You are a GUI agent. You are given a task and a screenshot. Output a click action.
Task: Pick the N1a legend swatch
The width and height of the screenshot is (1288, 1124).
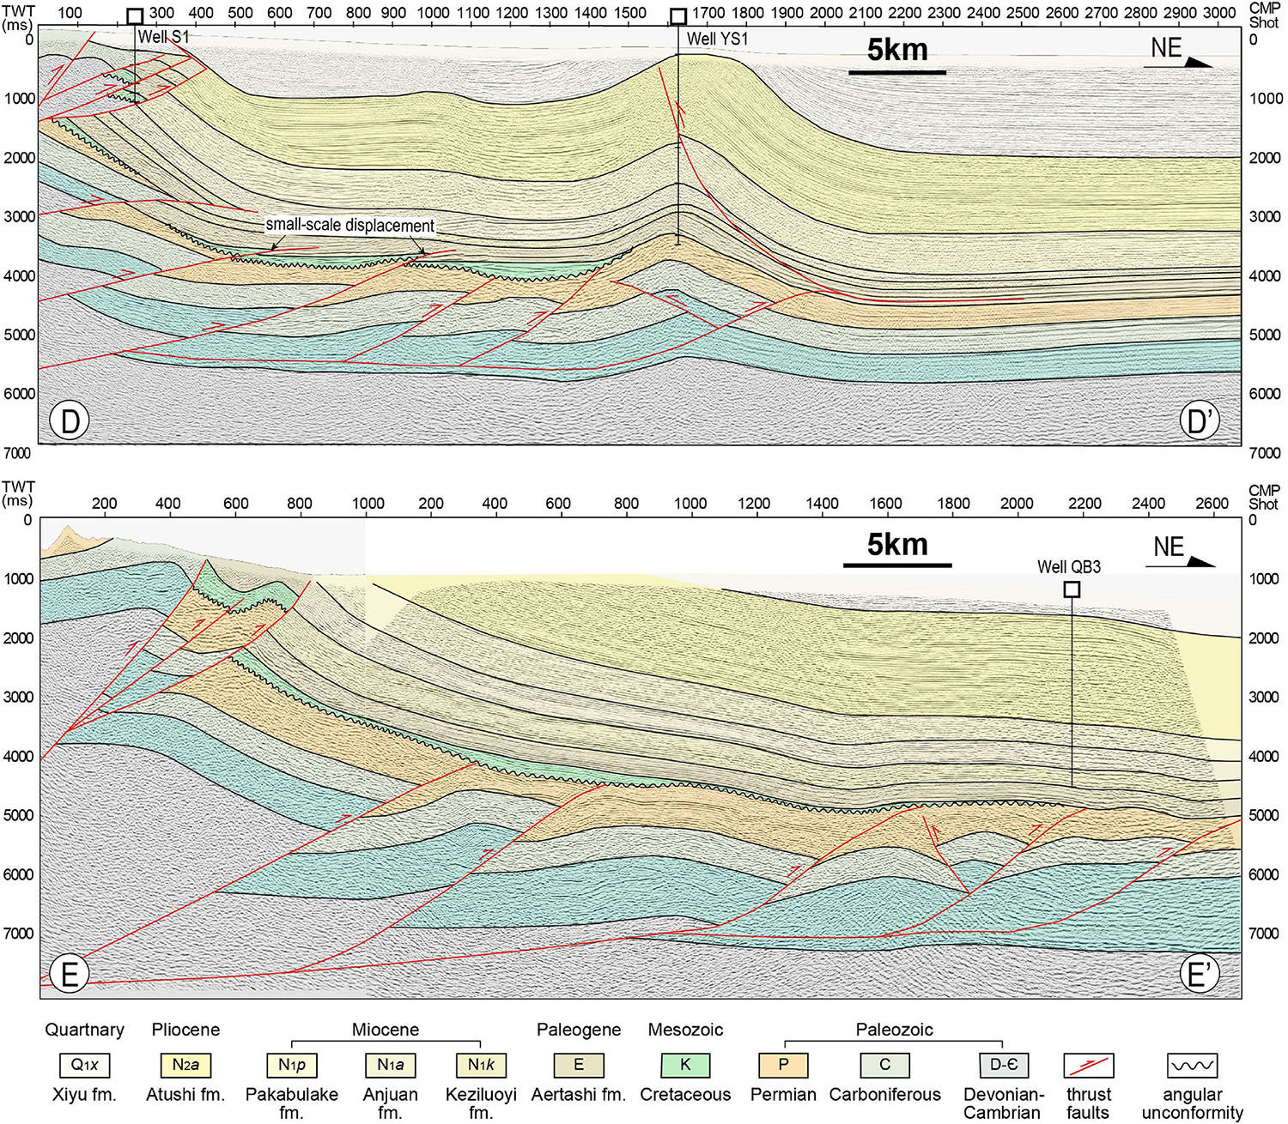coord(390,1066)
